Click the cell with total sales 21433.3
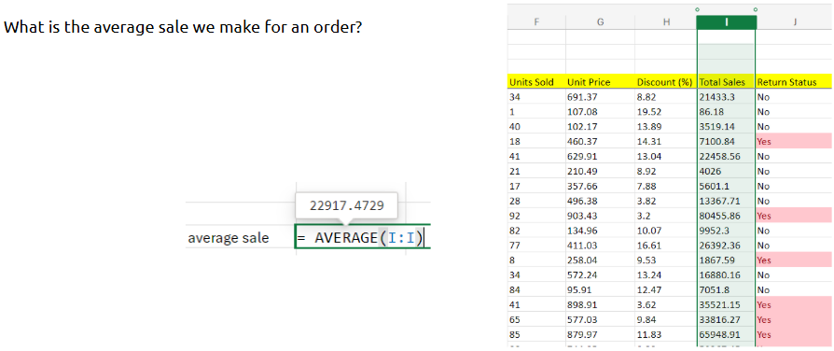The width and height of the screenshot is (834, 351). click(x=726, y=97)
